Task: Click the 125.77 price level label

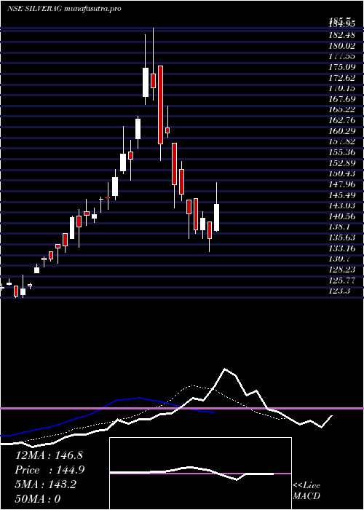Action: [x=341, y=280]
